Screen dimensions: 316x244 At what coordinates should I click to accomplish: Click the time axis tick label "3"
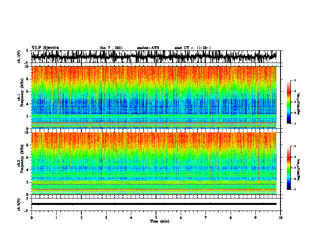click(x=106, y=218)
